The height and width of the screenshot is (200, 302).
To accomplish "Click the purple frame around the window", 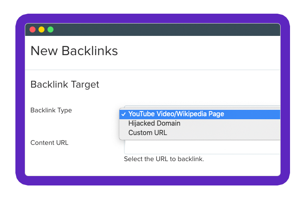I will click(153, 180).
